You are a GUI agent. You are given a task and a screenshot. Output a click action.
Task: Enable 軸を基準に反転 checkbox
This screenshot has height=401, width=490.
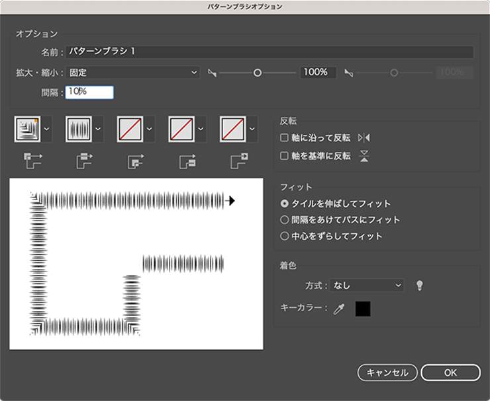coord(285,156)
